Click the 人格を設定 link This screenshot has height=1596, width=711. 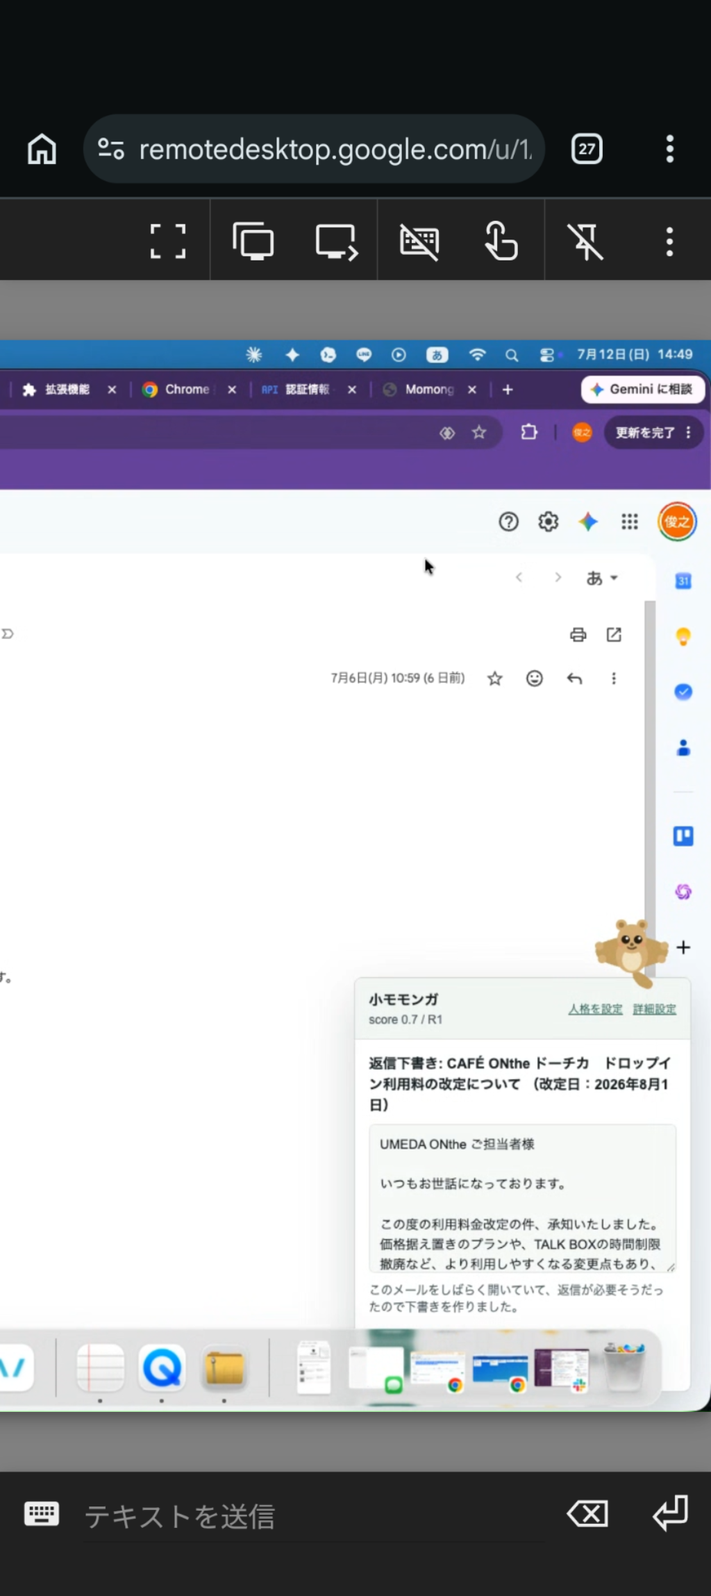click(x=595, y=1009)
